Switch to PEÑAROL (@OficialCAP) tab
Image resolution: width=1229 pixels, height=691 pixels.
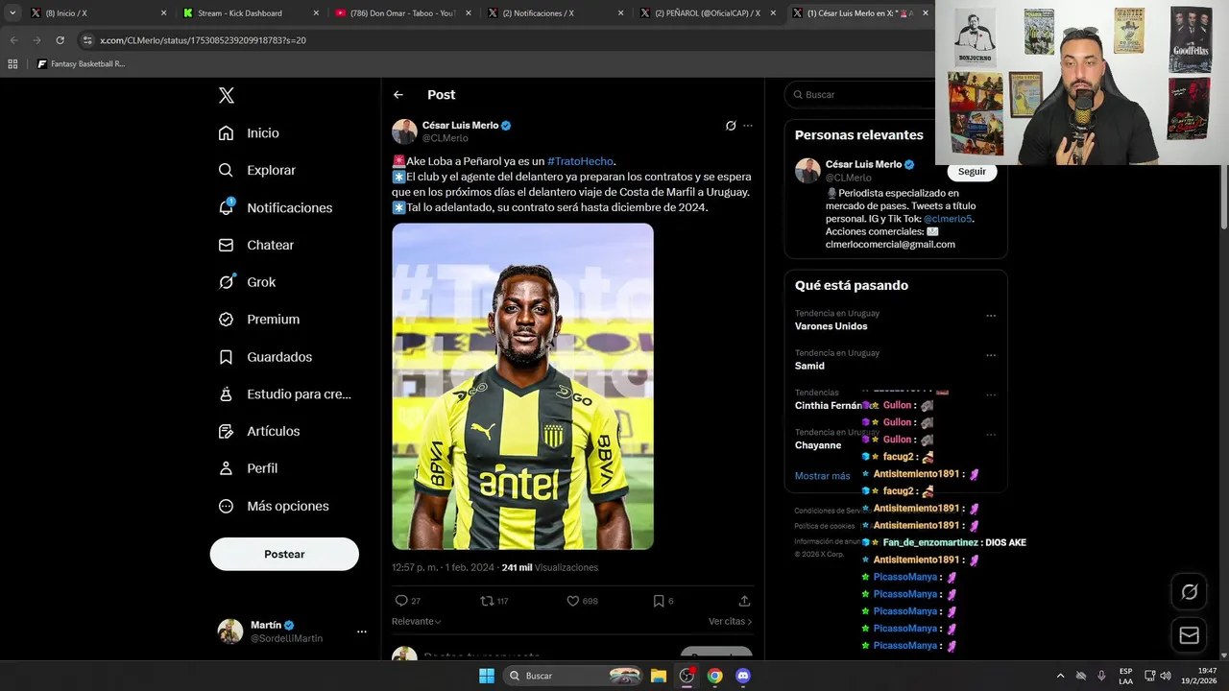click(x=708, y=13)
